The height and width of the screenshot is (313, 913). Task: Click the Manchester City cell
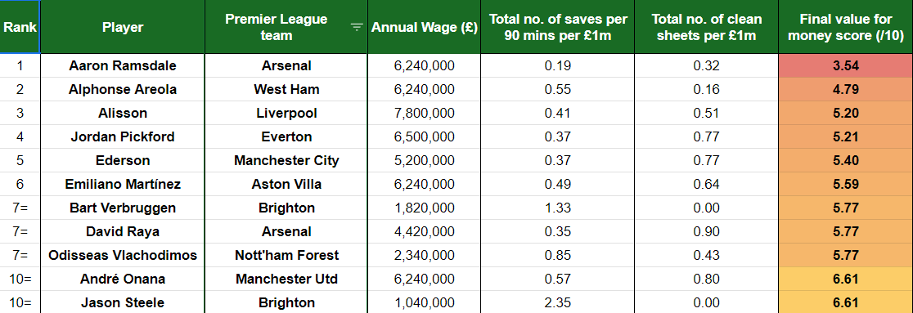pyautogui.click(x=286, y=160)
